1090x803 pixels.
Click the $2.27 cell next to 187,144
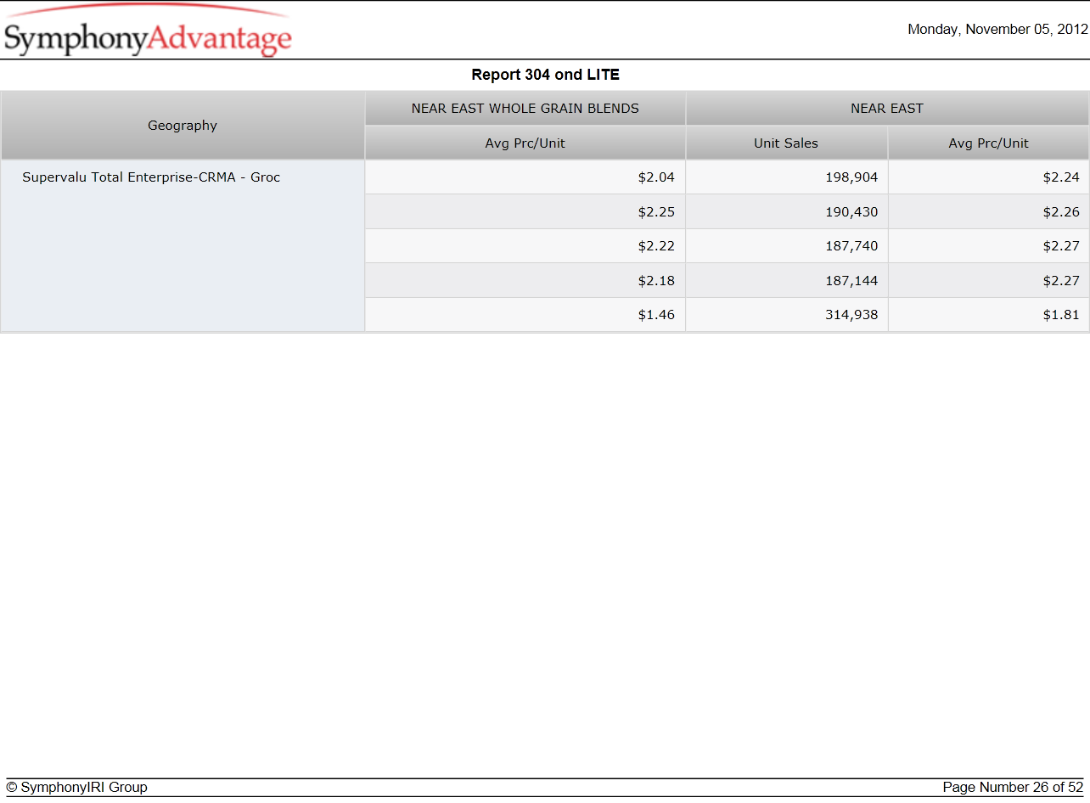988,280
